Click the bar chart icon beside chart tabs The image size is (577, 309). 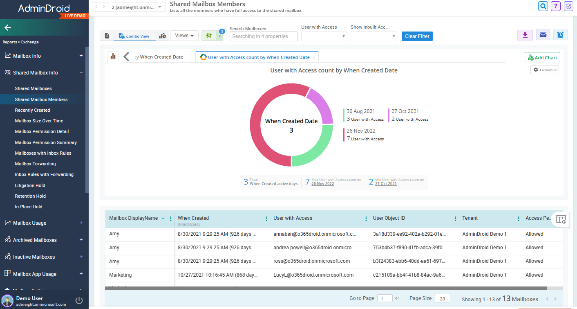pos(113,56)
